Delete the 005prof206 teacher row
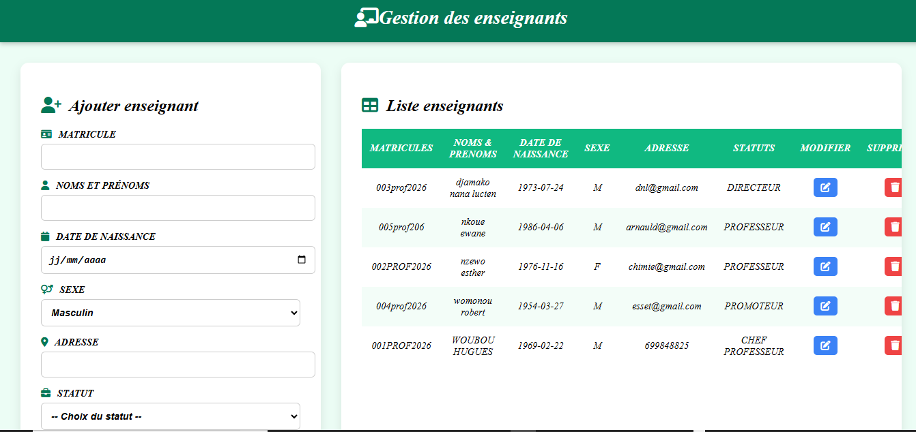The image size is (916, 432). (x=893, y=227)
